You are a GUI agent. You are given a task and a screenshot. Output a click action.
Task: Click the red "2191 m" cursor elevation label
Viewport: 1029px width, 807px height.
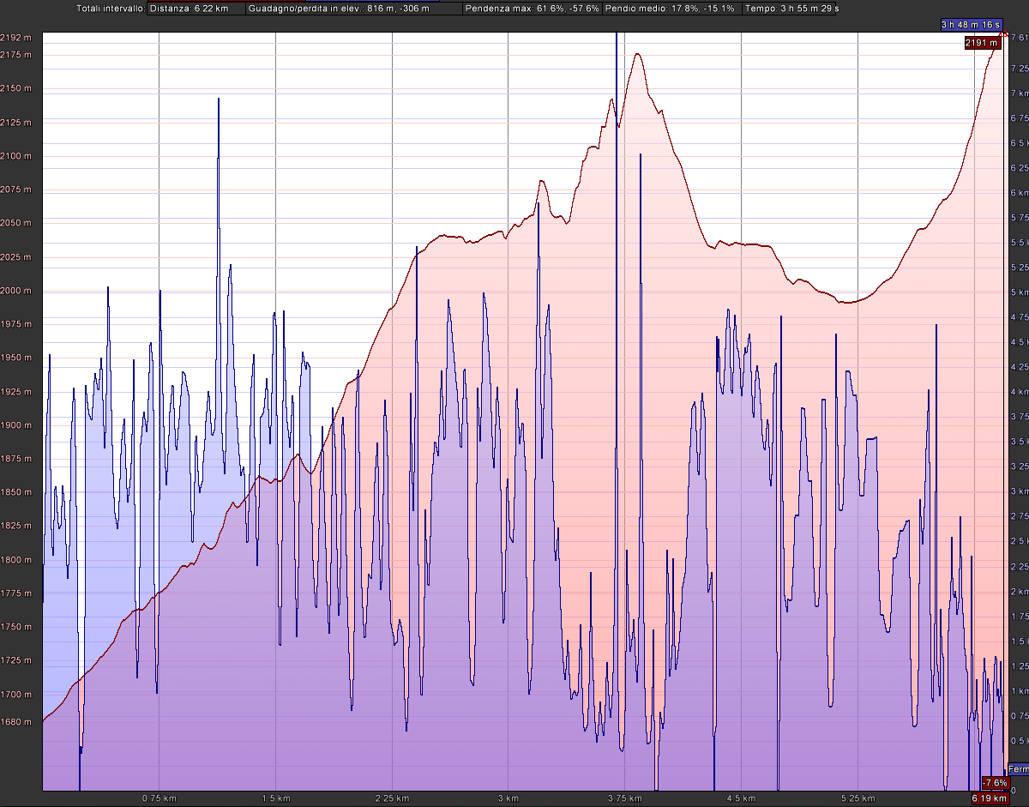(x=983, y=43)
